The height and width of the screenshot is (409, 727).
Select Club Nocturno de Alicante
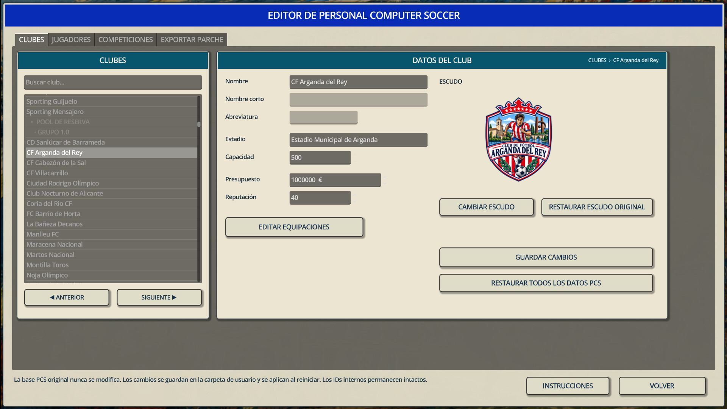[111, 194]
